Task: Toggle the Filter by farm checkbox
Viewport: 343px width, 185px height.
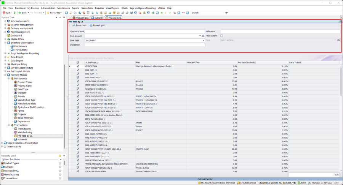Action: click(x=222, y=36)
